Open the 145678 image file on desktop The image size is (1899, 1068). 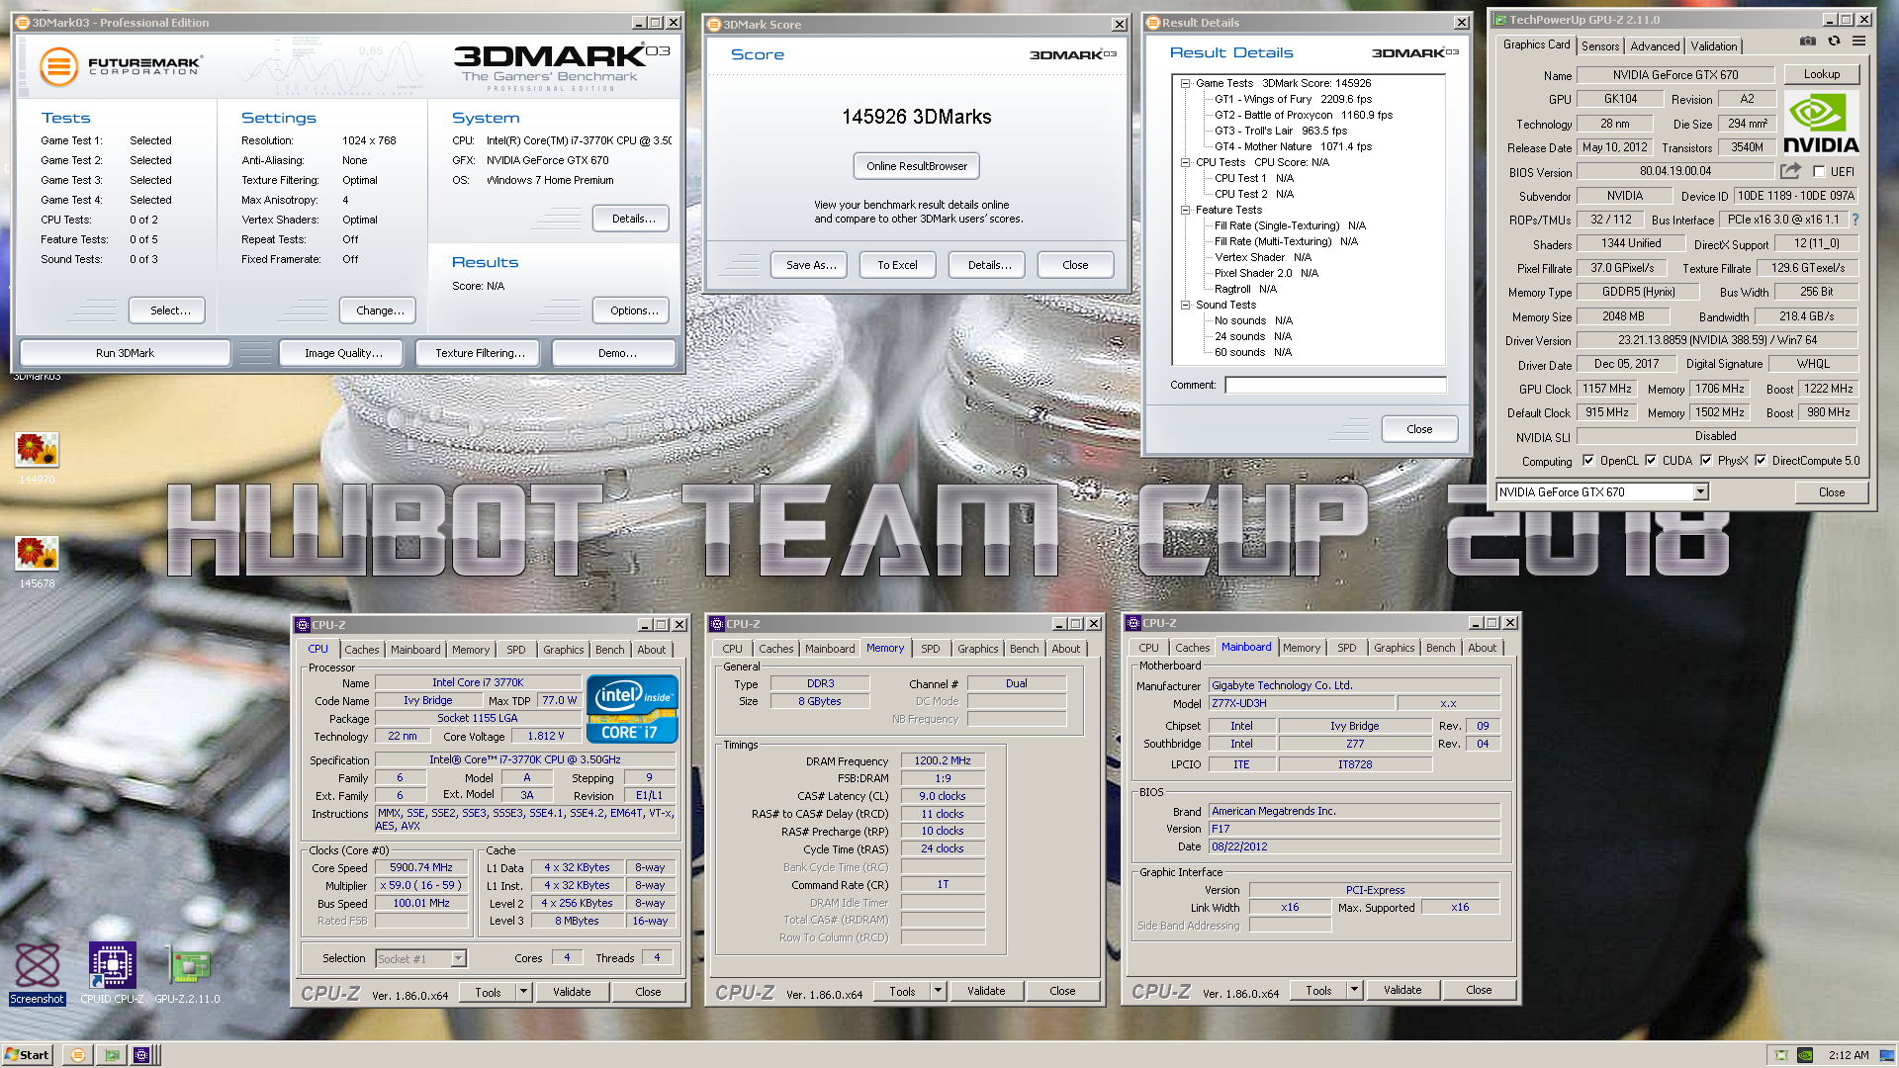point(37,563)
